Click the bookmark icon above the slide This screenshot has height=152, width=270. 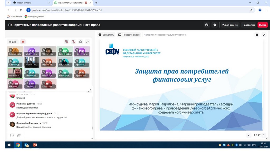pos(257,35)
